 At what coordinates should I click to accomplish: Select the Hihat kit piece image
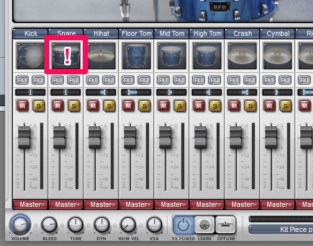[101, 56]
